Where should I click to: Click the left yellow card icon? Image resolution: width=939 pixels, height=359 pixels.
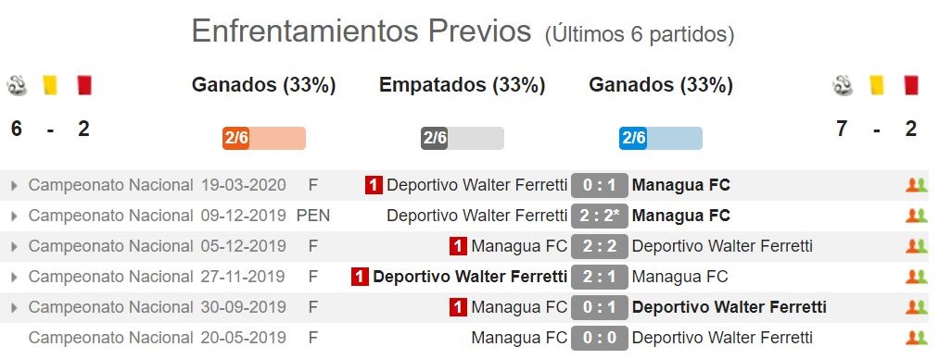point(50,85)
